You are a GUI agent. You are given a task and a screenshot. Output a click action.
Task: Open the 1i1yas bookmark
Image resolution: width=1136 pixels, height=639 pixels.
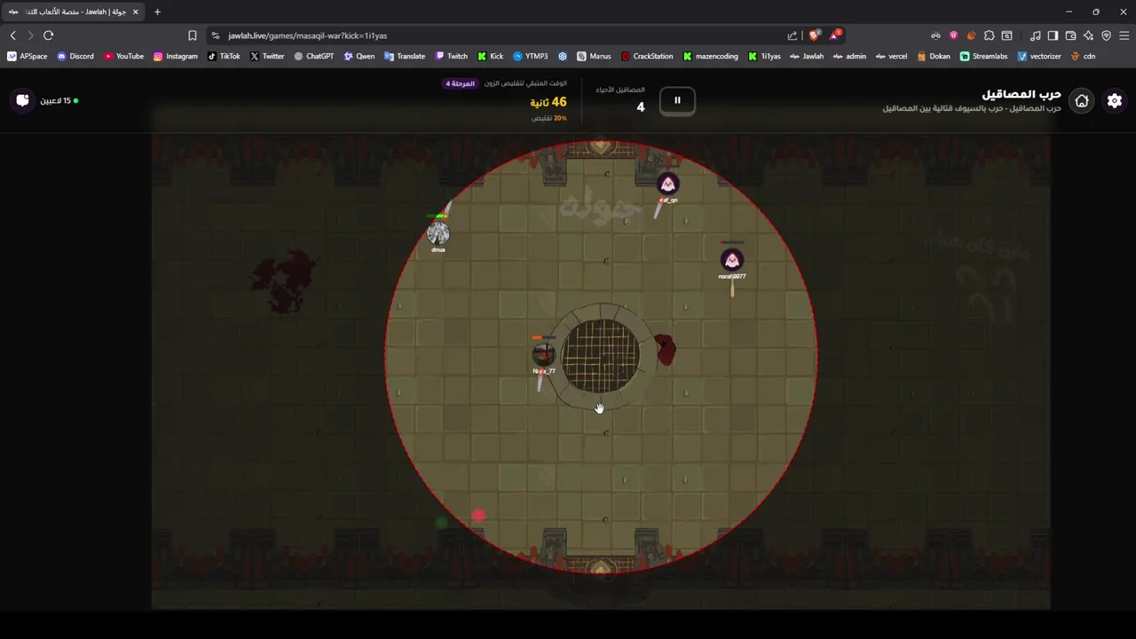tap(764, 56)
